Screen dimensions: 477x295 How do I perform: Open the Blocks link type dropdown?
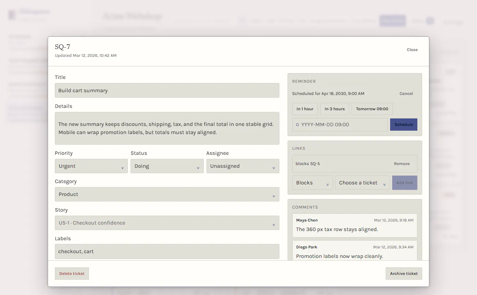coord(312,183)
